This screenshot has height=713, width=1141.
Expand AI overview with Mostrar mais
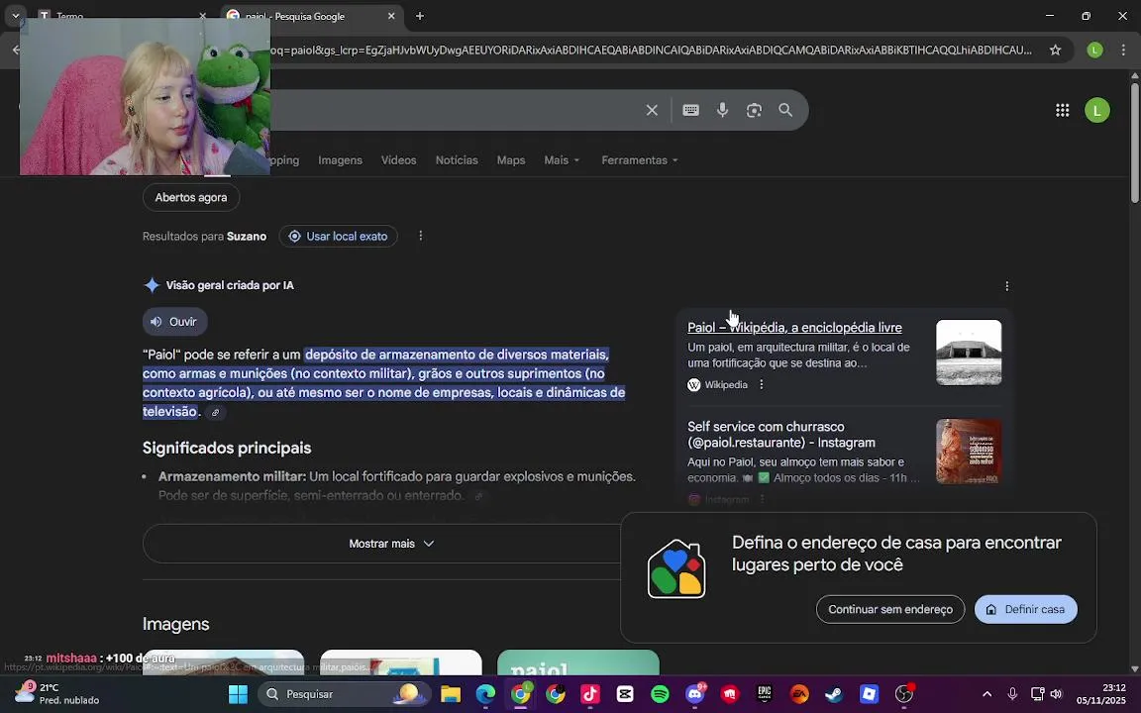(391, 544)
